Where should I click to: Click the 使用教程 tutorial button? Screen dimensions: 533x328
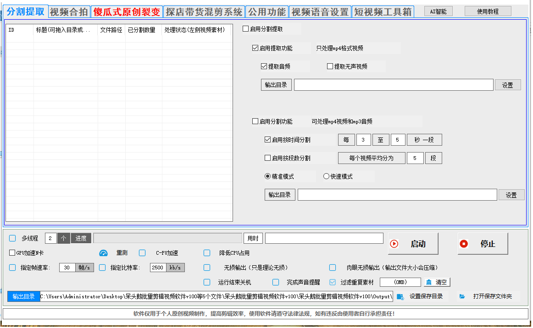[x=488, y=11]
